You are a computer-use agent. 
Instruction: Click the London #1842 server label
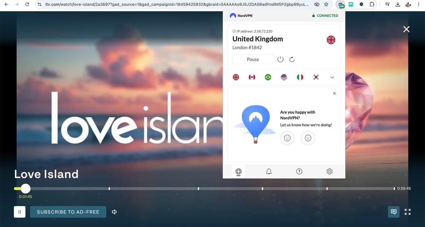tap(247, 47)
